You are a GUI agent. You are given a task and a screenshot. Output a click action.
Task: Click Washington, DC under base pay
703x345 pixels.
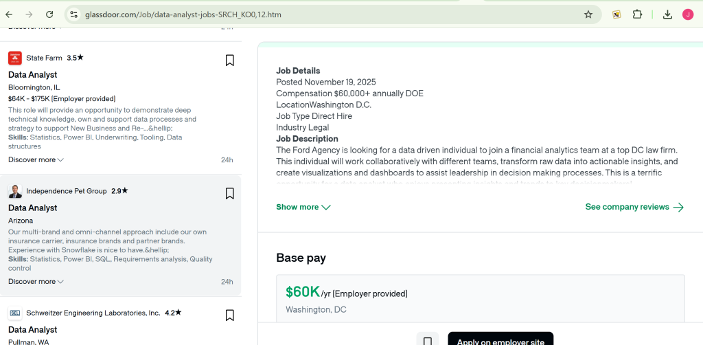coord(316,309)
